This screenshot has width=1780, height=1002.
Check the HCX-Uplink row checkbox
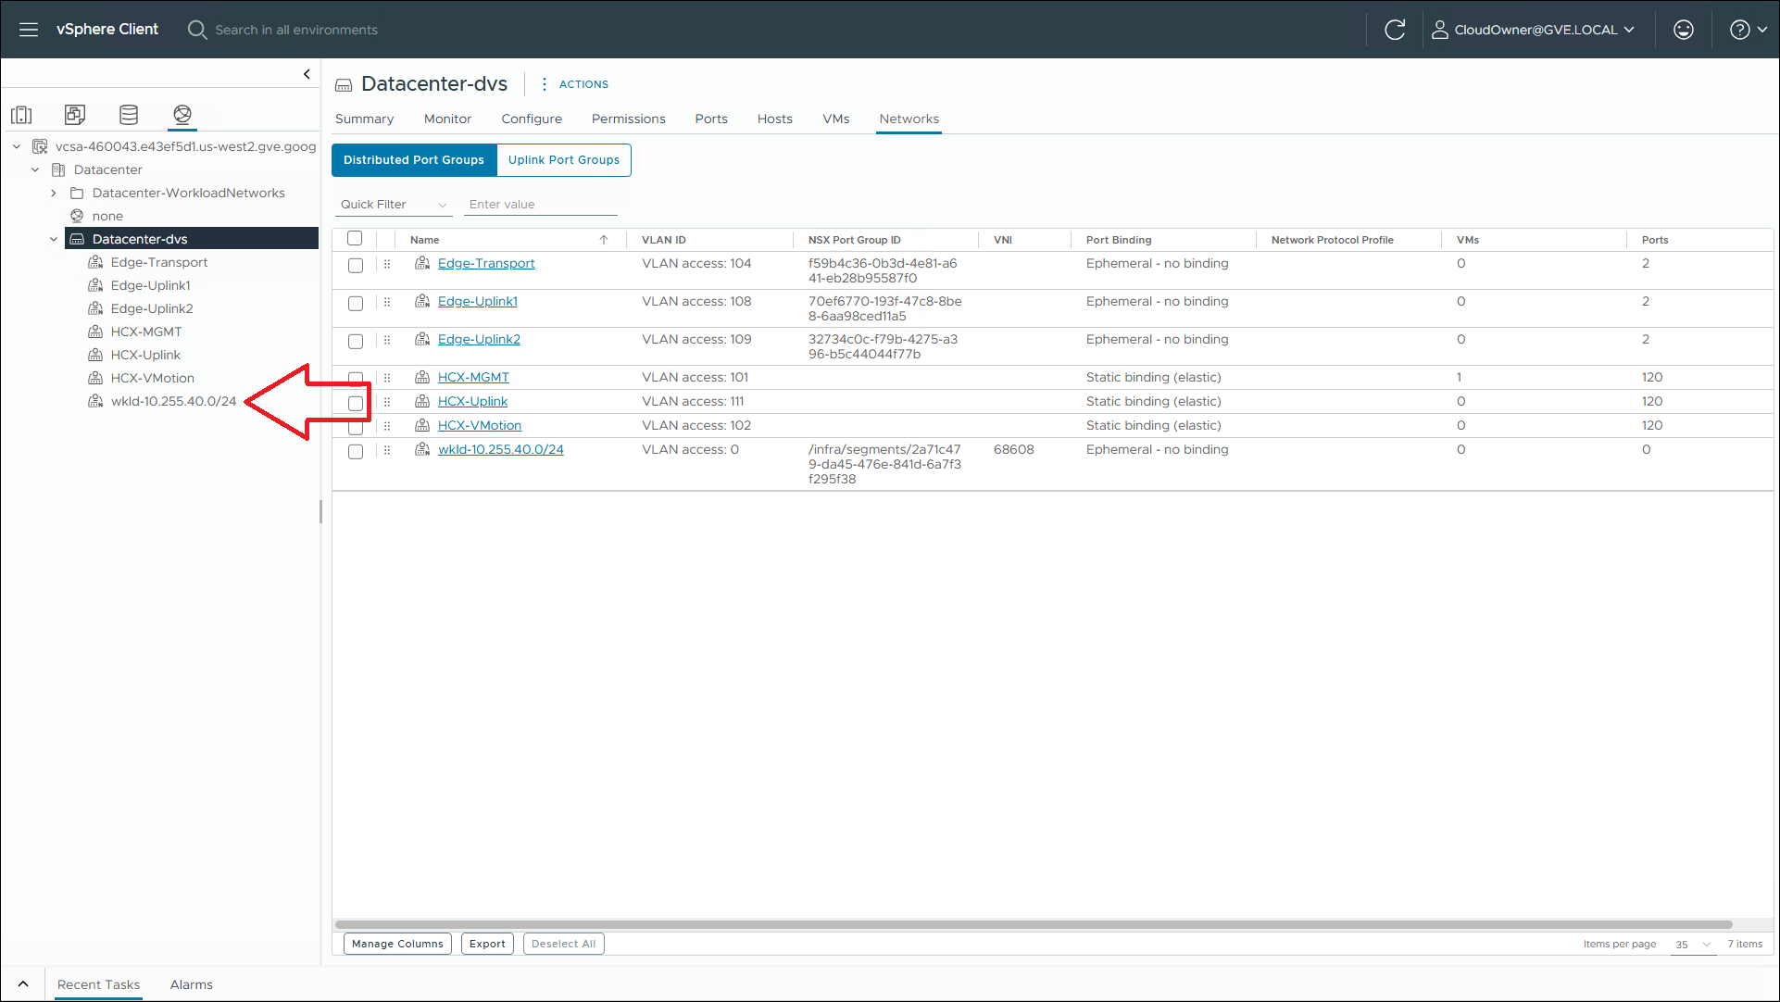point(356,404)
